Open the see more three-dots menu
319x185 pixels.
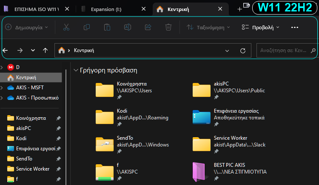(x=295, y=27)
